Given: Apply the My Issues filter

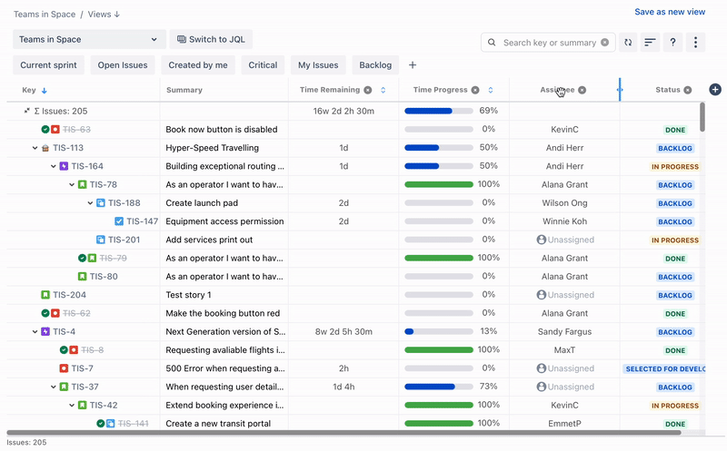Looking at the screenshot, I should [318, 64].
